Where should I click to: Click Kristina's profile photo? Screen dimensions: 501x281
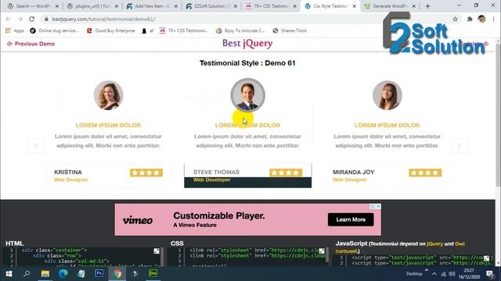click(108, 95)
